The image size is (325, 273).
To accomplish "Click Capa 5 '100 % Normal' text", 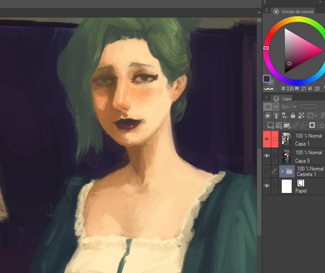I will coord(309,153).
